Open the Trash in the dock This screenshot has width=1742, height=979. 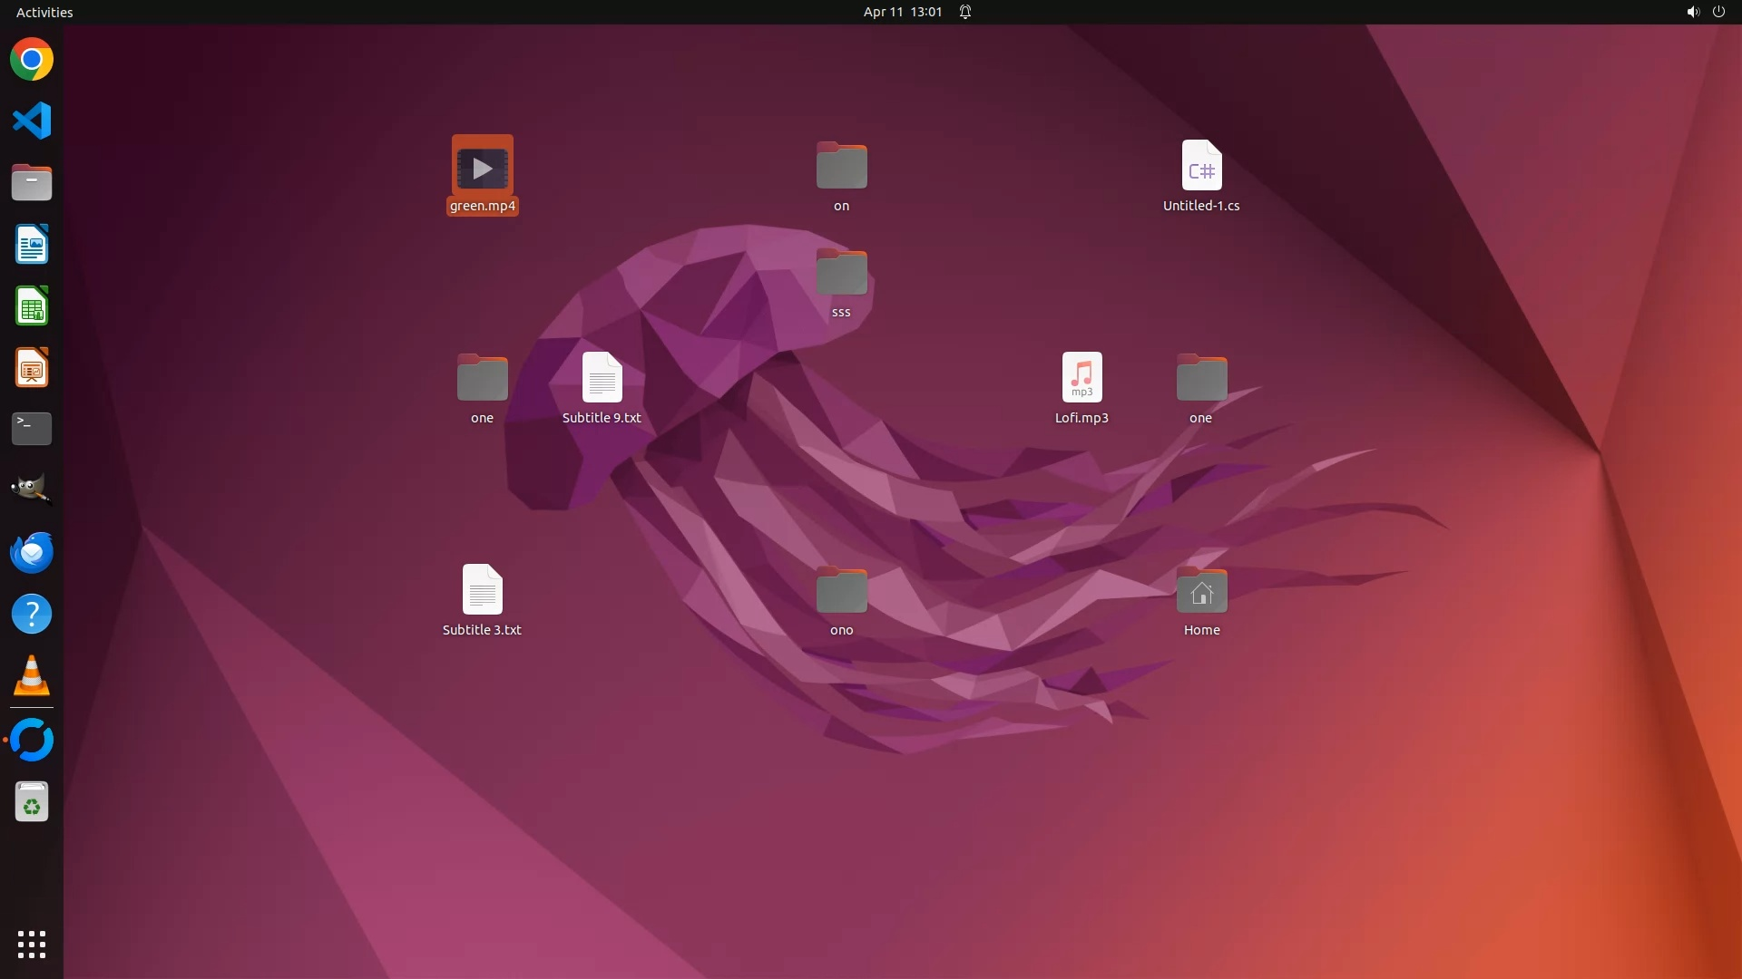(x=32, y=802)
